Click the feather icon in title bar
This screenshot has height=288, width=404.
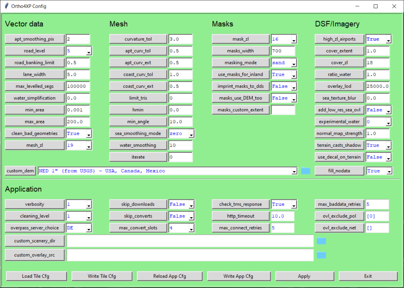pos(6,6)
